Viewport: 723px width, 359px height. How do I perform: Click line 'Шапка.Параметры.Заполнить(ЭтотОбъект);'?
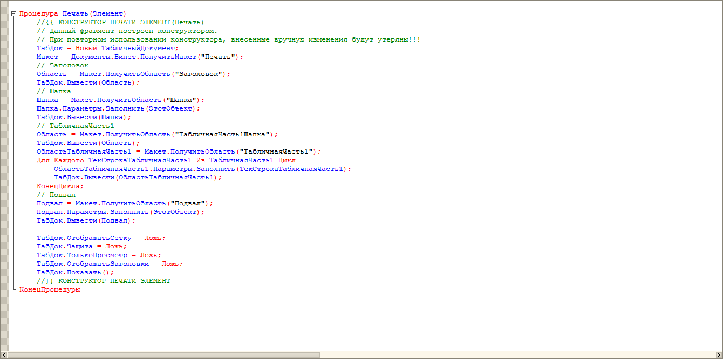click(118, 109)
